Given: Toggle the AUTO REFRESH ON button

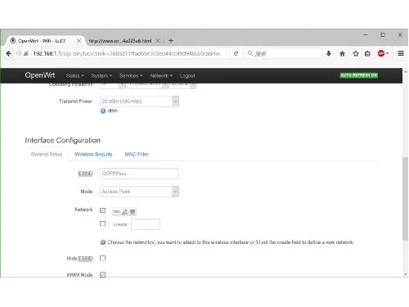Looking at the screenshot, I should click(359, 75).
